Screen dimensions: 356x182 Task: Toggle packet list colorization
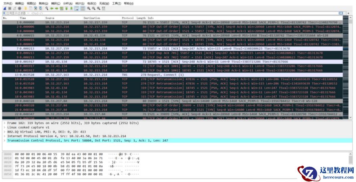pos(82,8)
